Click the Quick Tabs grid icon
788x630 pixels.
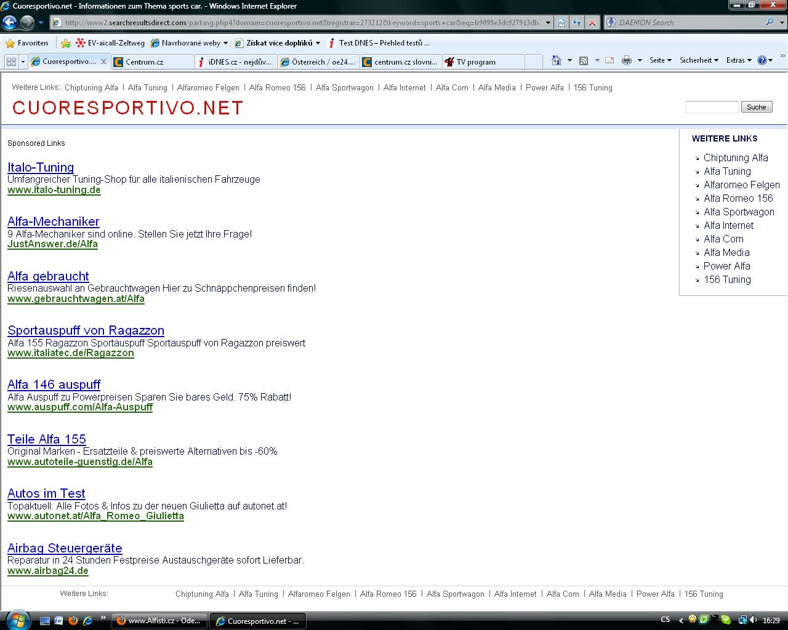(x=11, y=62)
